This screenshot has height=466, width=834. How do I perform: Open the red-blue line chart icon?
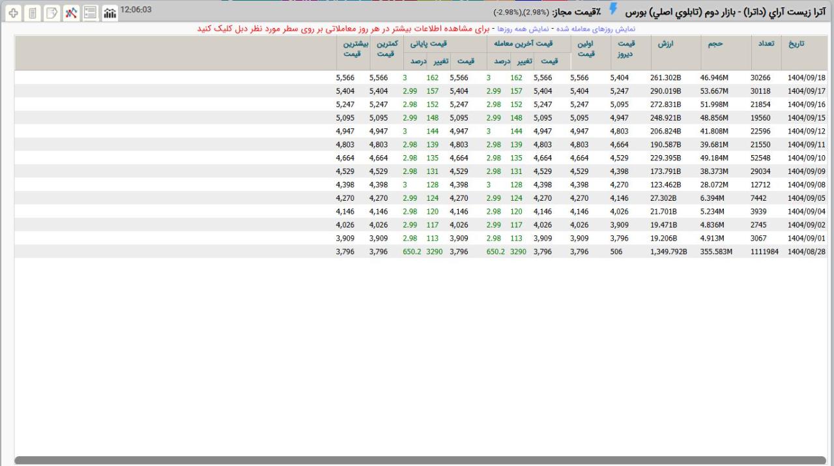coord(71,12)
